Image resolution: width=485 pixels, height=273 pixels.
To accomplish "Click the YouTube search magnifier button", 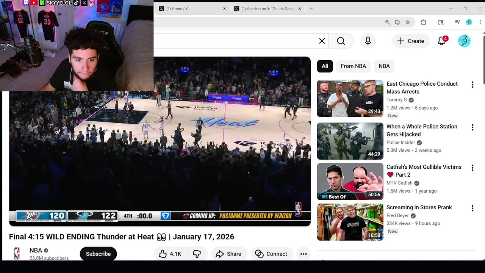I will tap(341, 41).
